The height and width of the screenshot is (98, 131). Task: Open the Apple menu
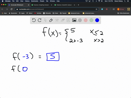click(x=2, y=1)
